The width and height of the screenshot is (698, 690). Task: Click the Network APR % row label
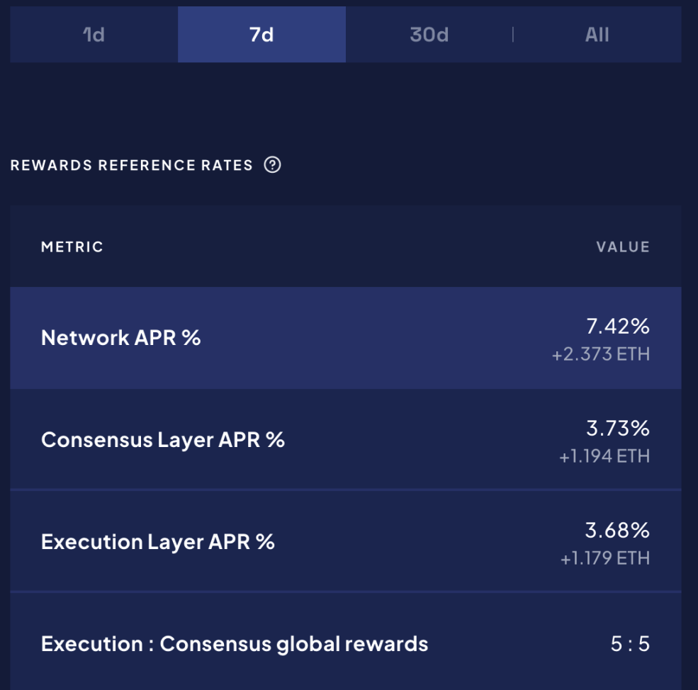click(x=120, y=337)
